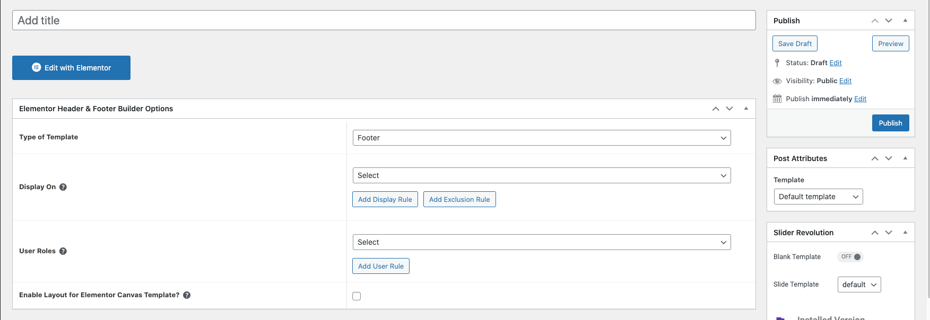Image resolution: width=930 pixels, height=320 pixels.
Task: Collapse the Publish panel toggle triangle
Action: click(905, 21)
